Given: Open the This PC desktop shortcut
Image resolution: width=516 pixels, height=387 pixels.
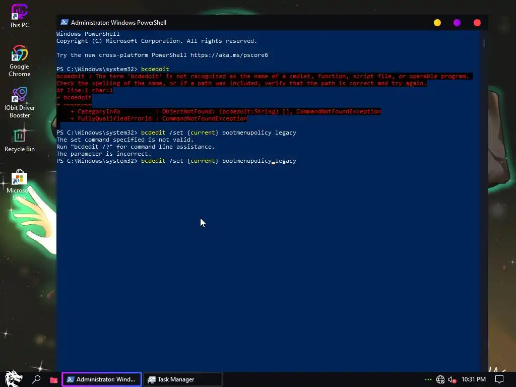Looking at the screenshot, I should (x=20, y=16).
